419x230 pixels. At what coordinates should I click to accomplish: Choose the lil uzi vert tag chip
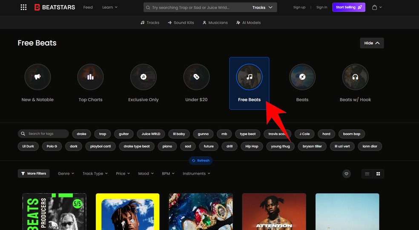(x=342, y=146)
